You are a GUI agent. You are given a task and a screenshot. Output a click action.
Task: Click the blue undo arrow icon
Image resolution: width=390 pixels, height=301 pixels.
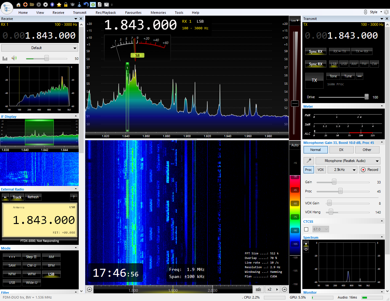(x=86, y=5)
